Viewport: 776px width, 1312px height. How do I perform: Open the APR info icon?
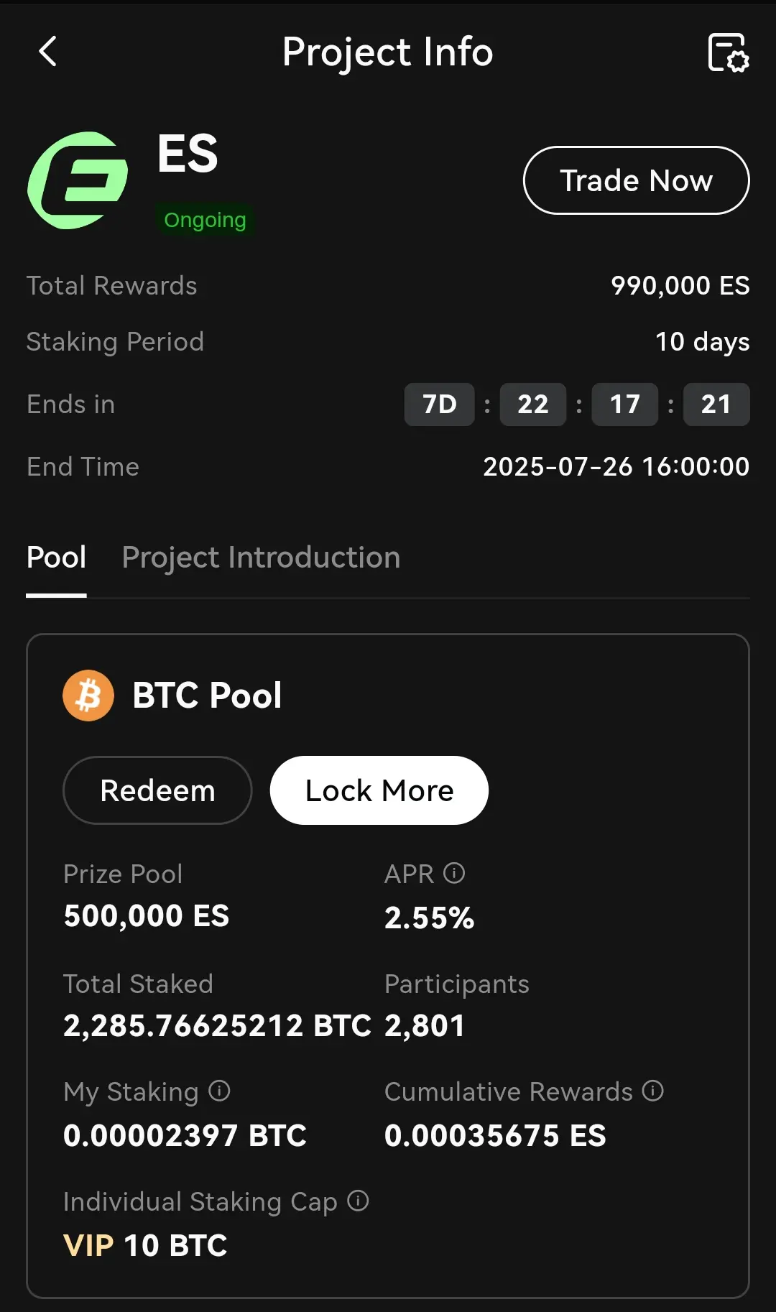coord(454,873)
